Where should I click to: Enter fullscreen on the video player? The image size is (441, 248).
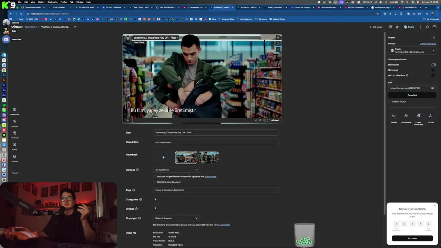pos(268,120)
